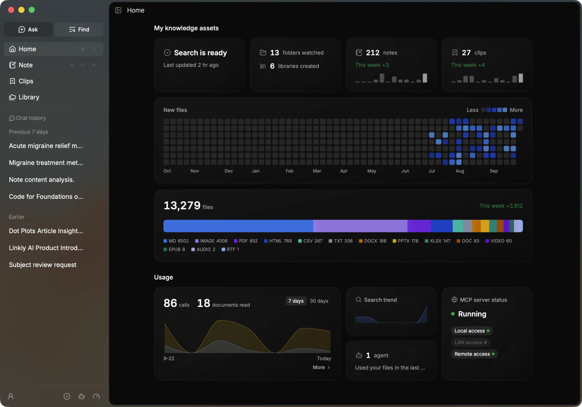Click the user account icon
Viewport: 582px width, 407px height.
[x=11, y=396]
